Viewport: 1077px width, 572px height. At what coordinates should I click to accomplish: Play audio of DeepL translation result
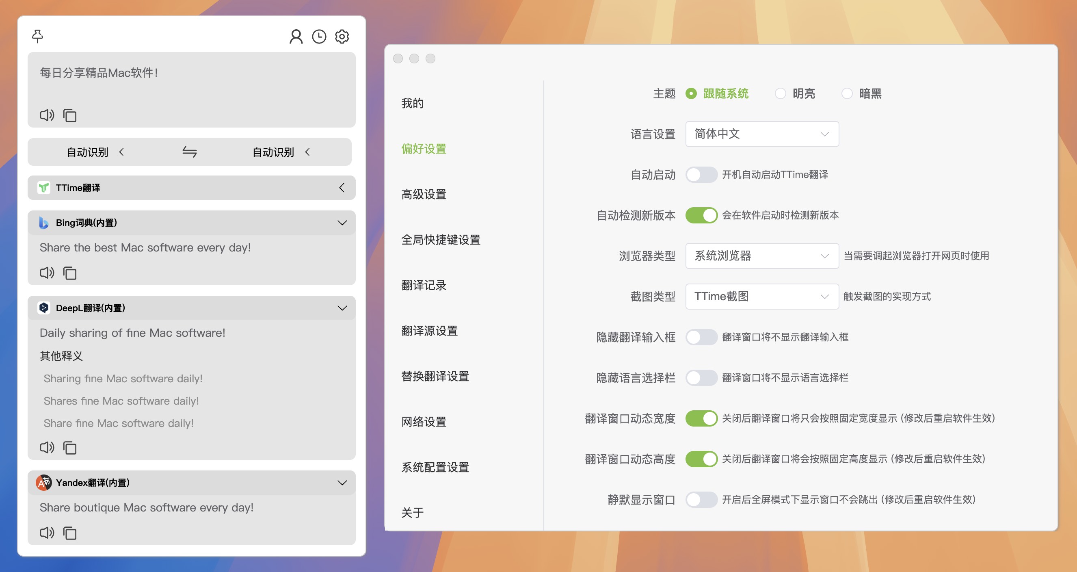click(x=47, y=447)
